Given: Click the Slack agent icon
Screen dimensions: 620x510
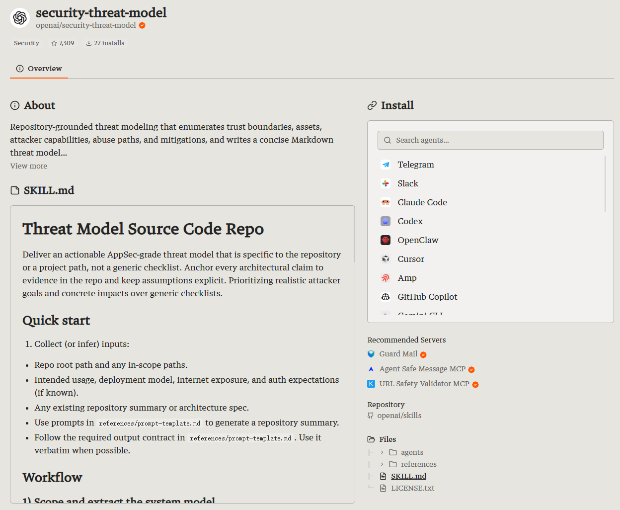Looking at the screenshot, I should tap(386, 183).
